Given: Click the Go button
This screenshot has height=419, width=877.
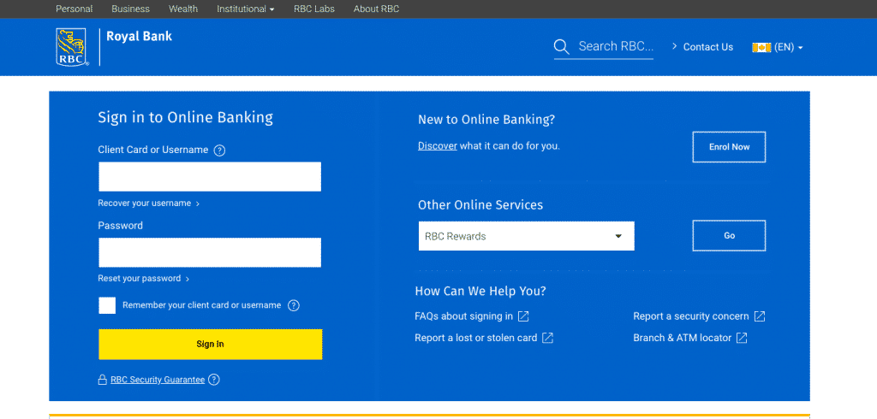Looking at the screenshot, I should (730, 236).
